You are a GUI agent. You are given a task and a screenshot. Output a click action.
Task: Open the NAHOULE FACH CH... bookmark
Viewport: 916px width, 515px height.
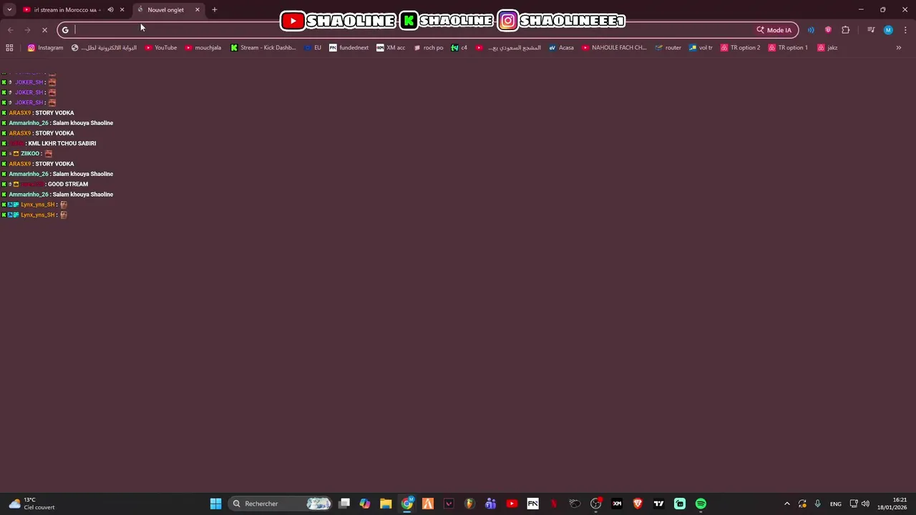pyautogui.click(x=614, y=48)
